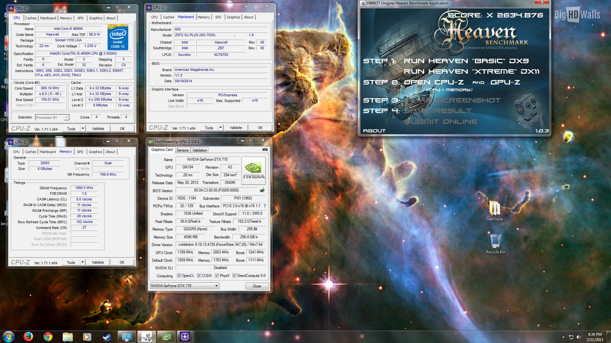The width and height of the screenshot is (611, 343).
Task: Show hidden tray icons arrow
Action: pos(563,337)
